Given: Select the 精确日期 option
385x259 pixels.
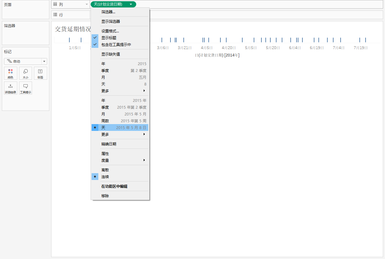Looking at the screenshot, I should [120, 144].
